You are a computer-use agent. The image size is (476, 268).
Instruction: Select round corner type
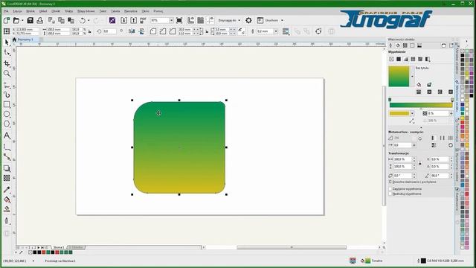[153, 31]
